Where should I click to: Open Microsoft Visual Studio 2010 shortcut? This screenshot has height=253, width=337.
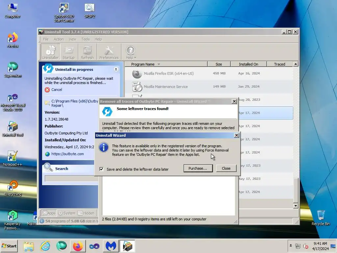(x=13, y=103)
